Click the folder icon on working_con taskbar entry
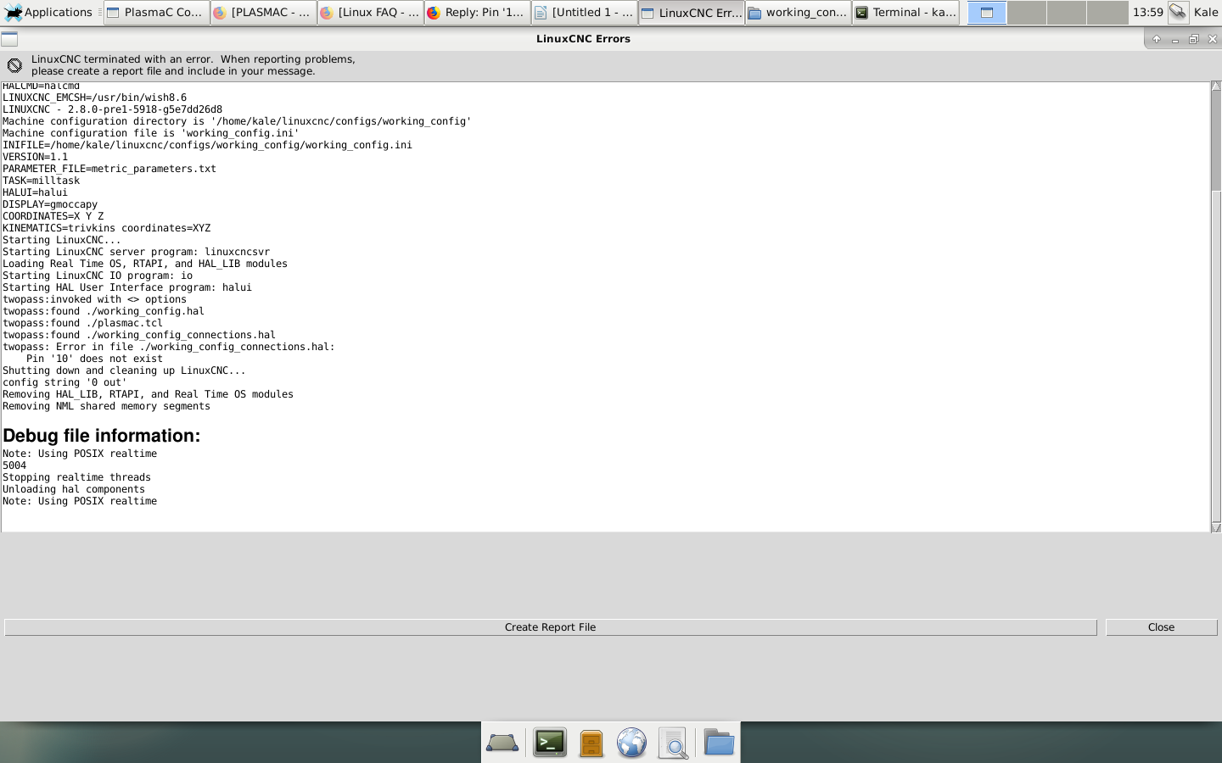1222x763 pixels. point(754,13)
